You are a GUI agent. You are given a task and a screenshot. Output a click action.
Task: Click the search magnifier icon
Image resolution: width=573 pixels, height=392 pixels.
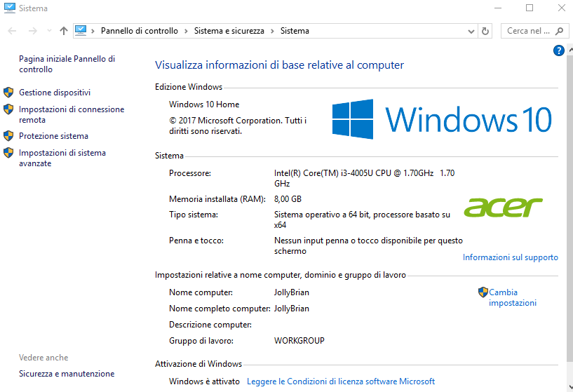(x=559, y=31)
